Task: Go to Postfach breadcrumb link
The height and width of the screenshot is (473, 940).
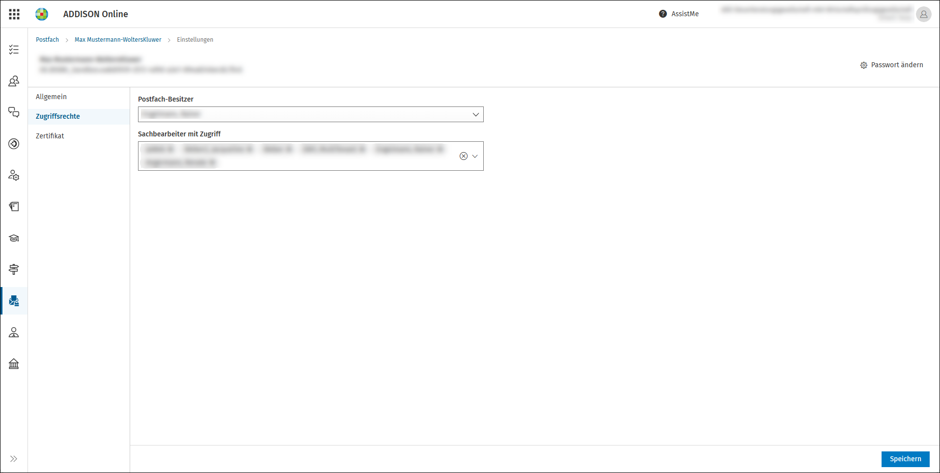Action: coord(47,40)
